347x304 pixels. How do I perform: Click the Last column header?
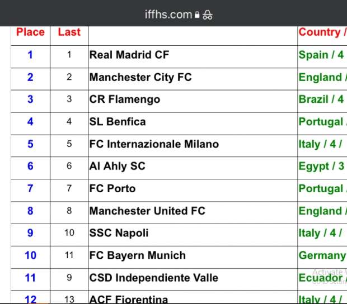[69, 32]
